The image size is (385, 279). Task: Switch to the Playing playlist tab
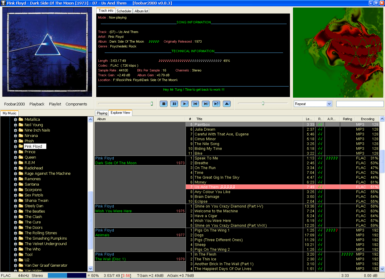[x=102, y=113]
